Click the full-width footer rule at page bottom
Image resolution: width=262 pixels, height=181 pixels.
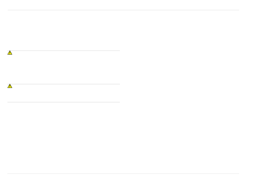123,174
